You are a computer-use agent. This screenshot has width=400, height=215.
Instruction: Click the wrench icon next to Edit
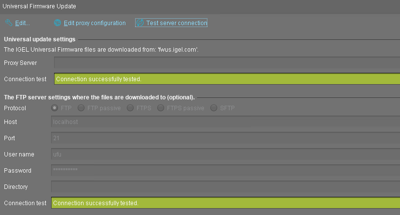click(9, 23)
